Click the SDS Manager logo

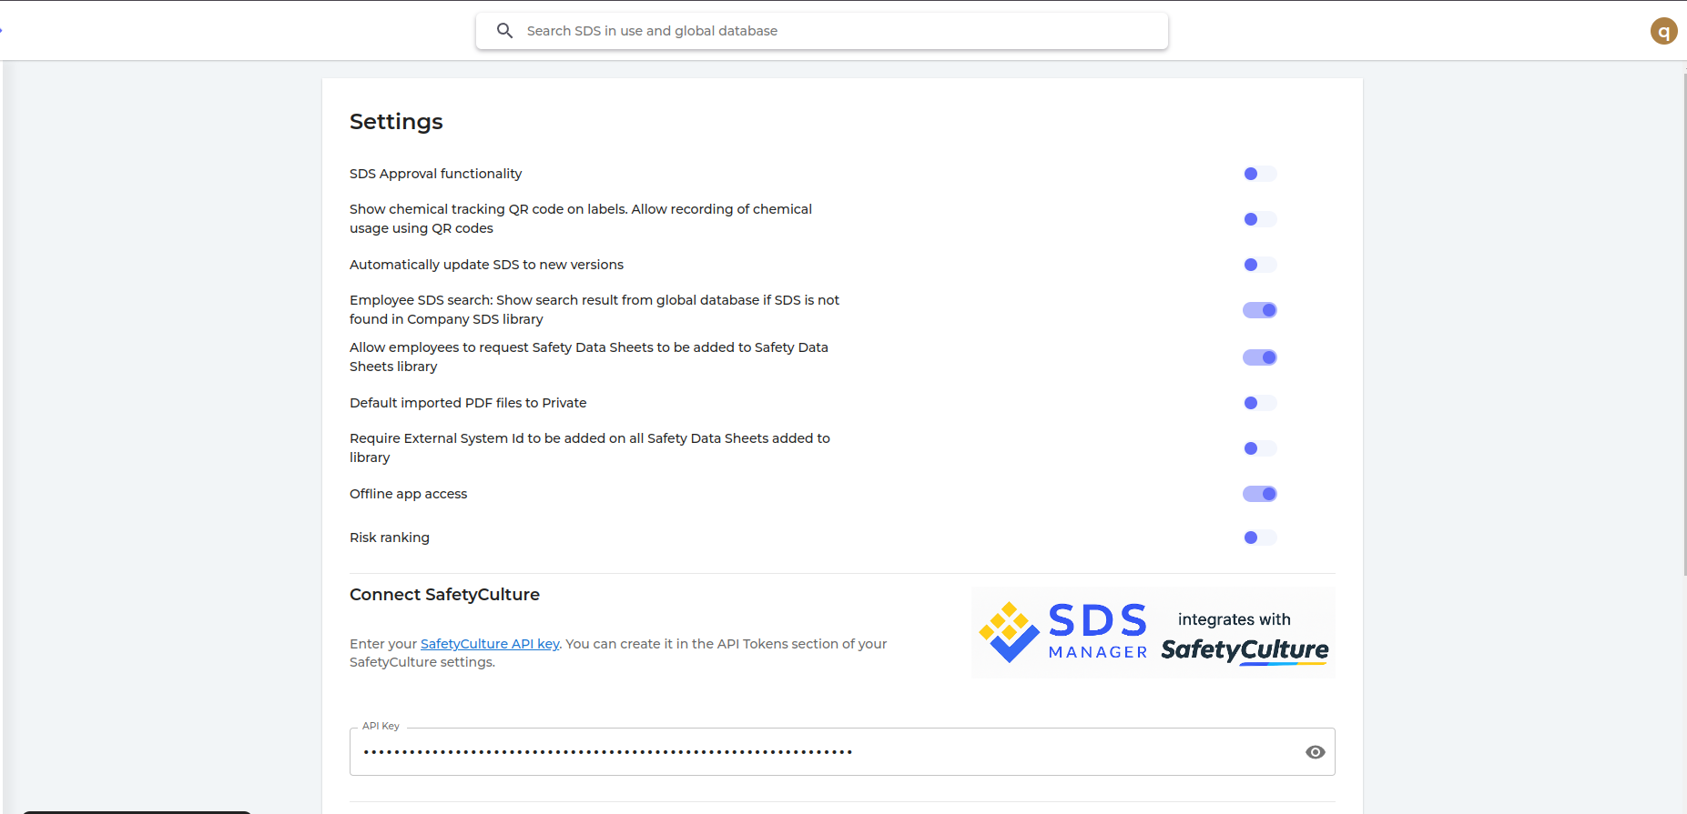coord(1063,633)
